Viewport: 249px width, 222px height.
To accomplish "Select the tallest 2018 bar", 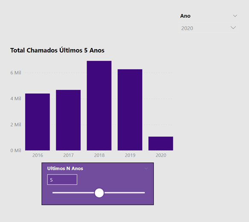I will [99, 106].
